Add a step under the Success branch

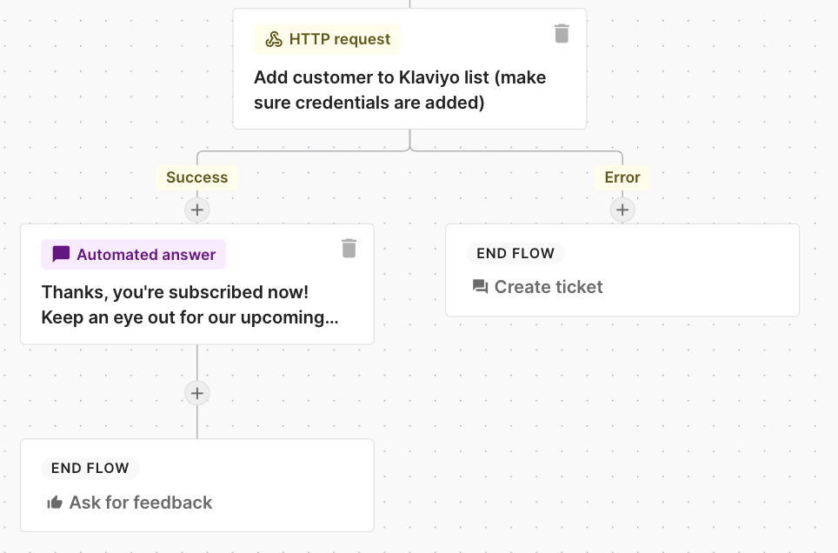[197, 210]
